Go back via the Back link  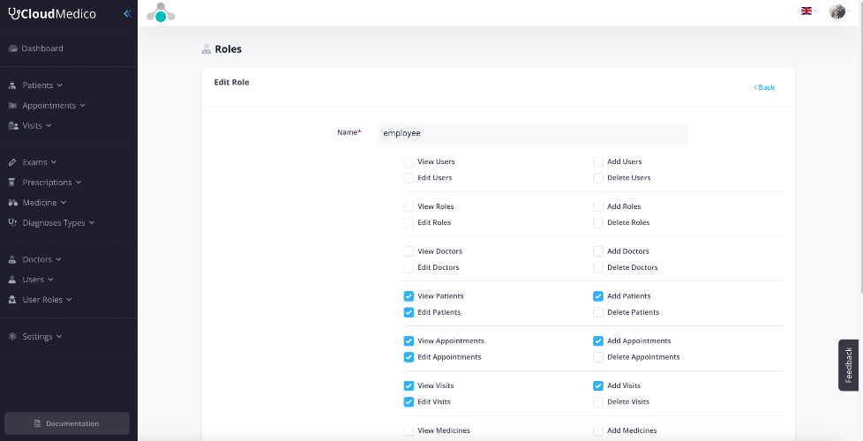tap(764, 87)
